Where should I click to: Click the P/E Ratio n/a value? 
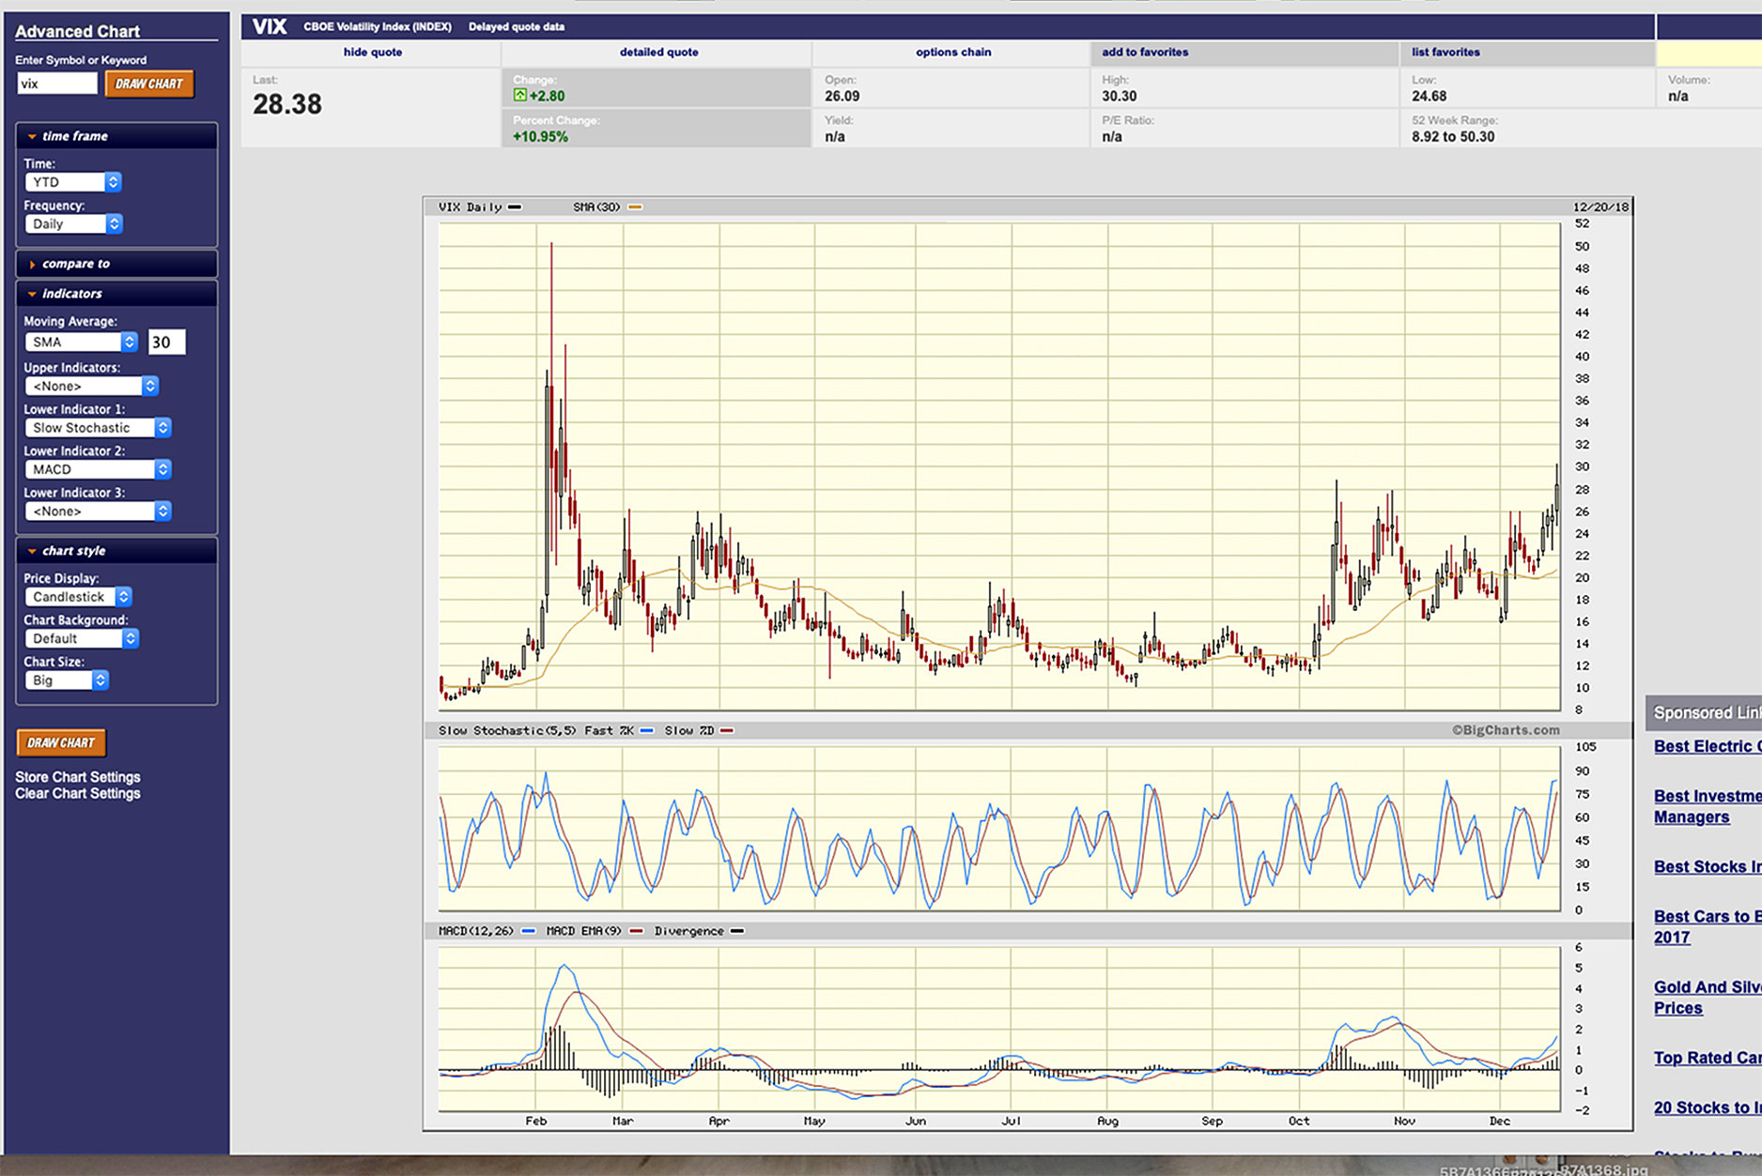click(x=1112, y=137)
